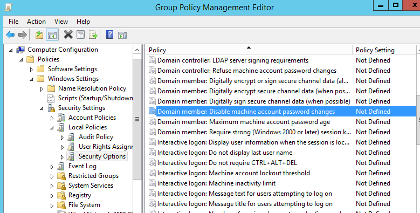Go back using the blue left arrow
420x213 pixels.
(x=10, y=35)
